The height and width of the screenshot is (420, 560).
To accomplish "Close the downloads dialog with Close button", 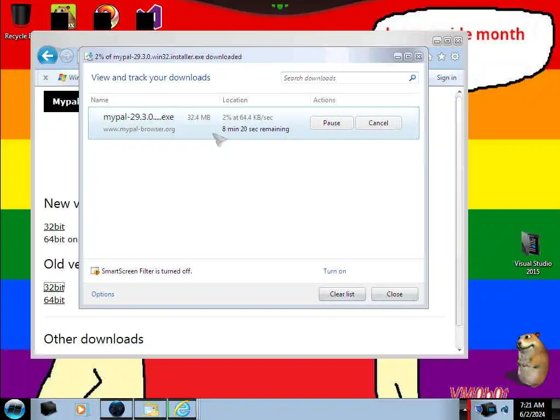I will [x=394, y=294].
